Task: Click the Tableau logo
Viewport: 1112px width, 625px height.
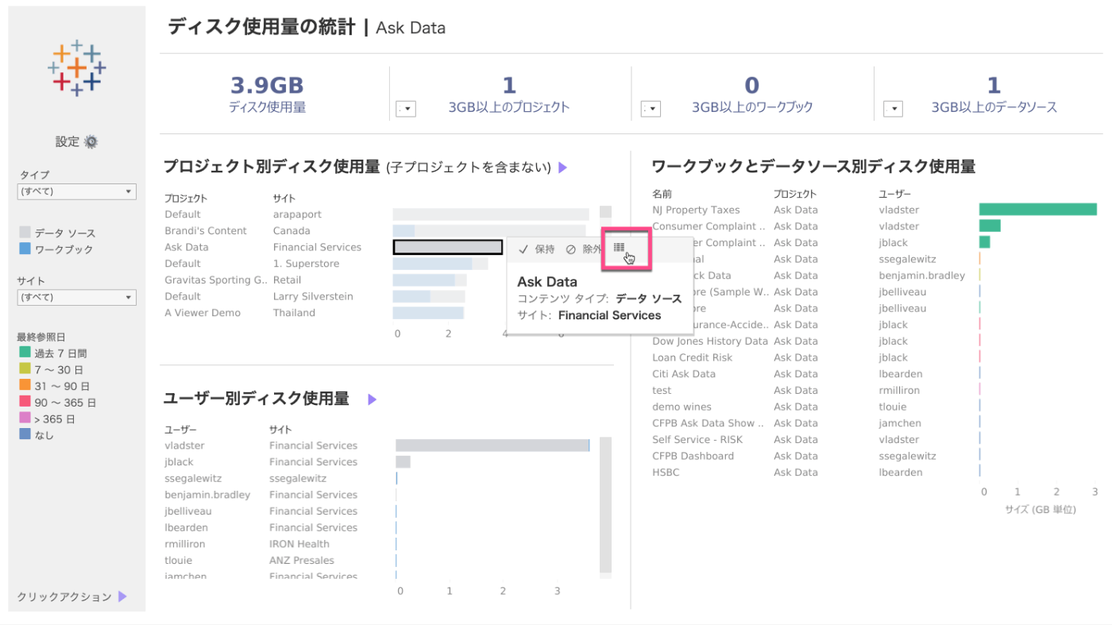Action: pos(77,68)
